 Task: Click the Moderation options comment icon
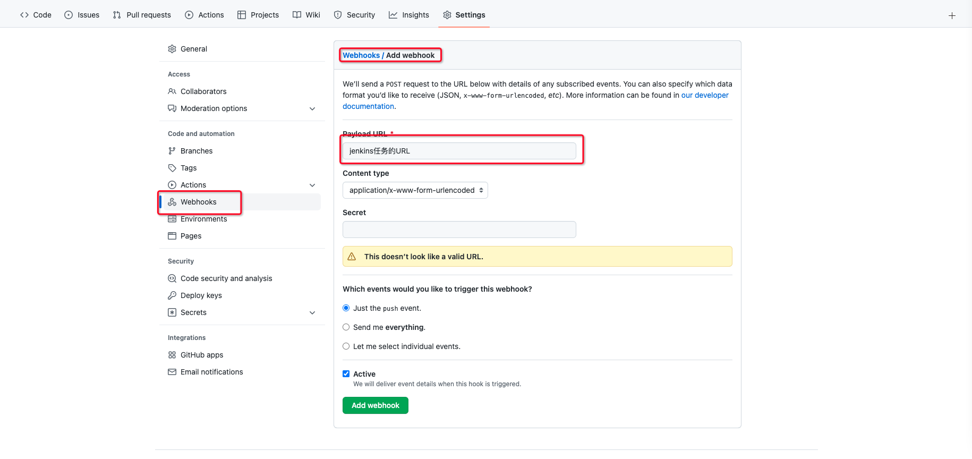172,108
